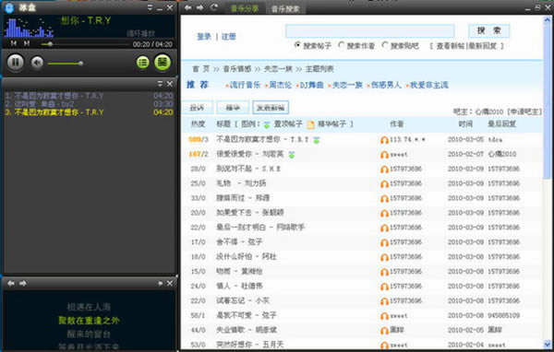The image size is (554, 352).
Task: Click headphone icon on 最后一刻才明白 row
Action: [384, 228]
